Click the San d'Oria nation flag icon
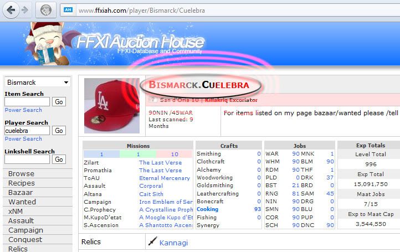Viewport: 400px width, 252px height. [x=153, y=100]
